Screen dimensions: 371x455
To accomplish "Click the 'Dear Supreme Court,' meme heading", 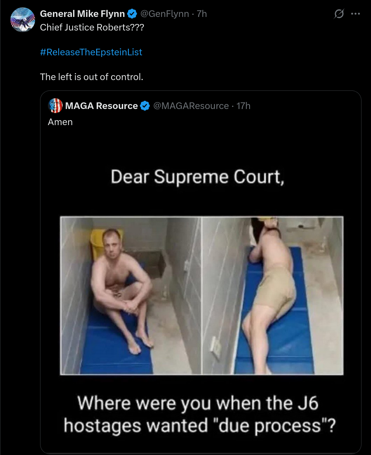I will click(197, 177).
